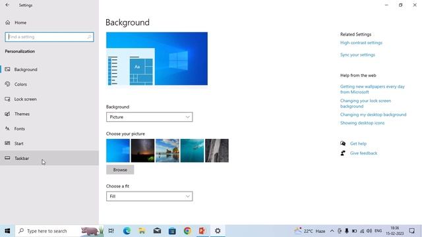The image size is (422, 237).
Task: Select the beach rocks wallpaper thumbnail
Action: (167, 151)
